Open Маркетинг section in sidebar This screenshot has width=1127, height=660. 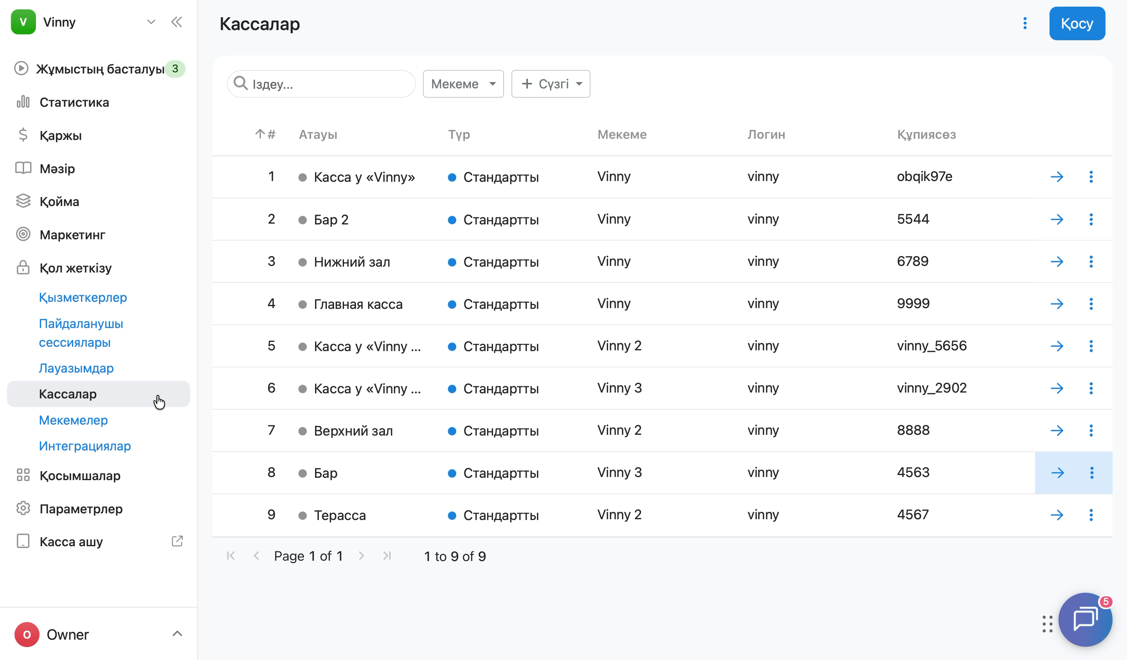[x=72, y=235]
